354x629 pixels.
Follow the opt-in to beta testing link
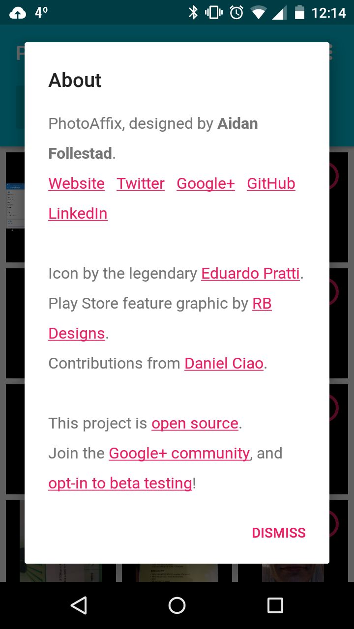120,483
